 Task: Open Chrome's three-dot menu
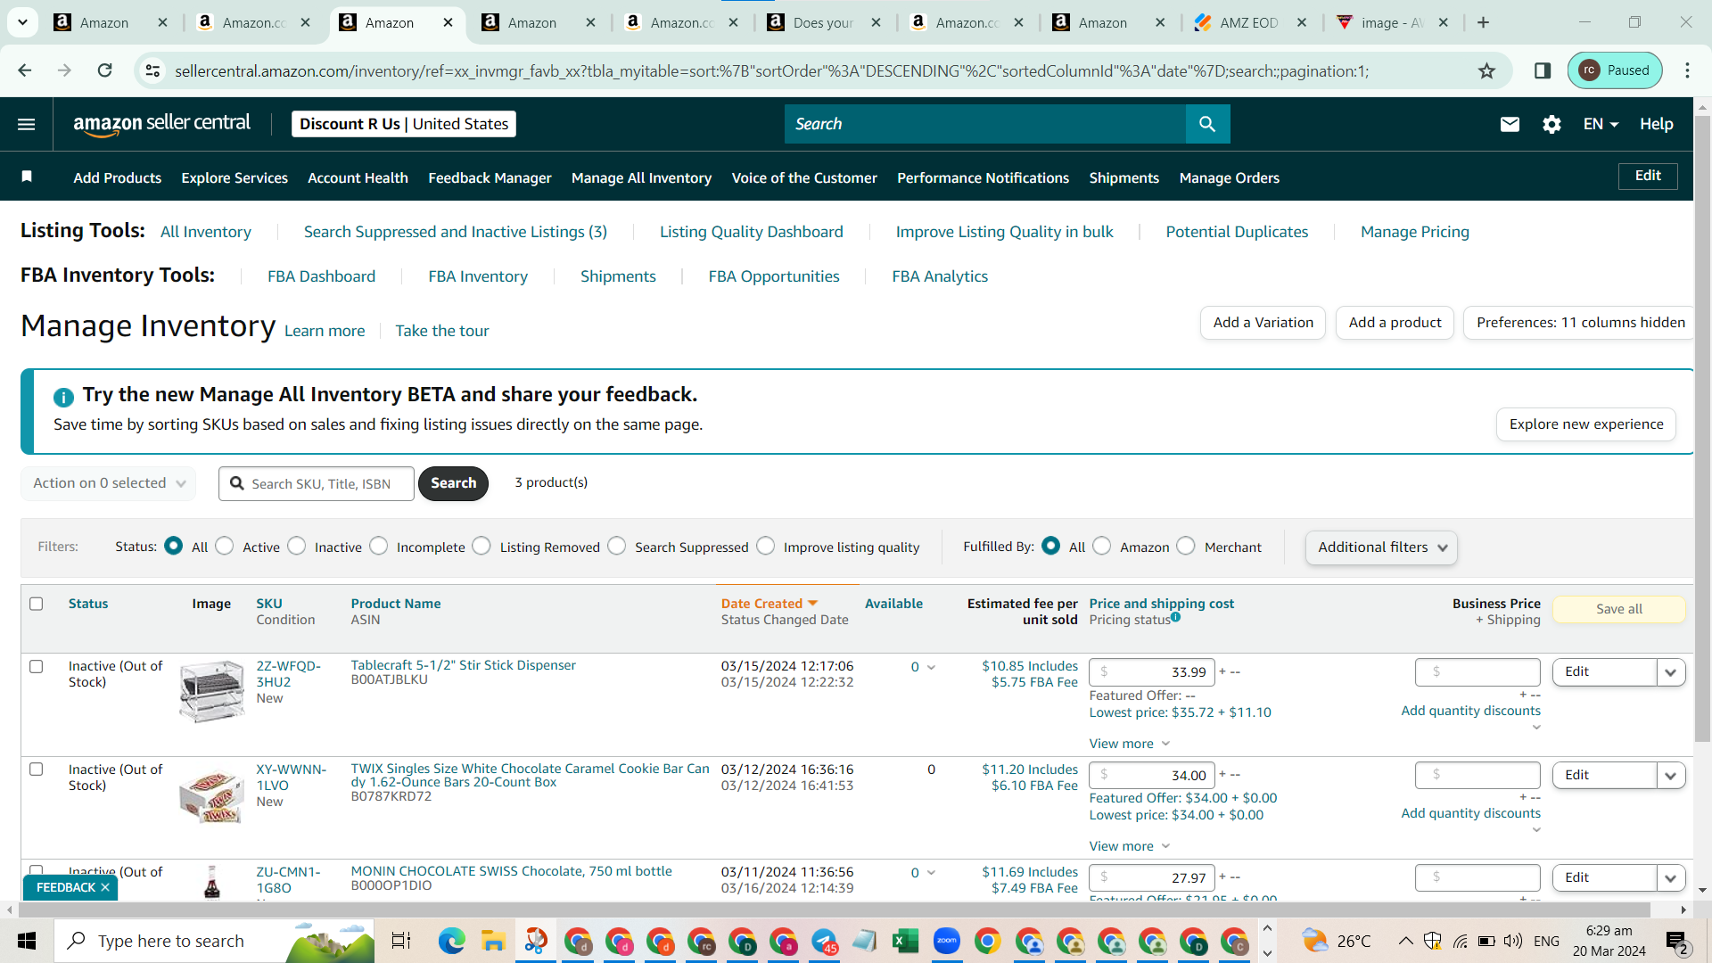pos(1687,70)
